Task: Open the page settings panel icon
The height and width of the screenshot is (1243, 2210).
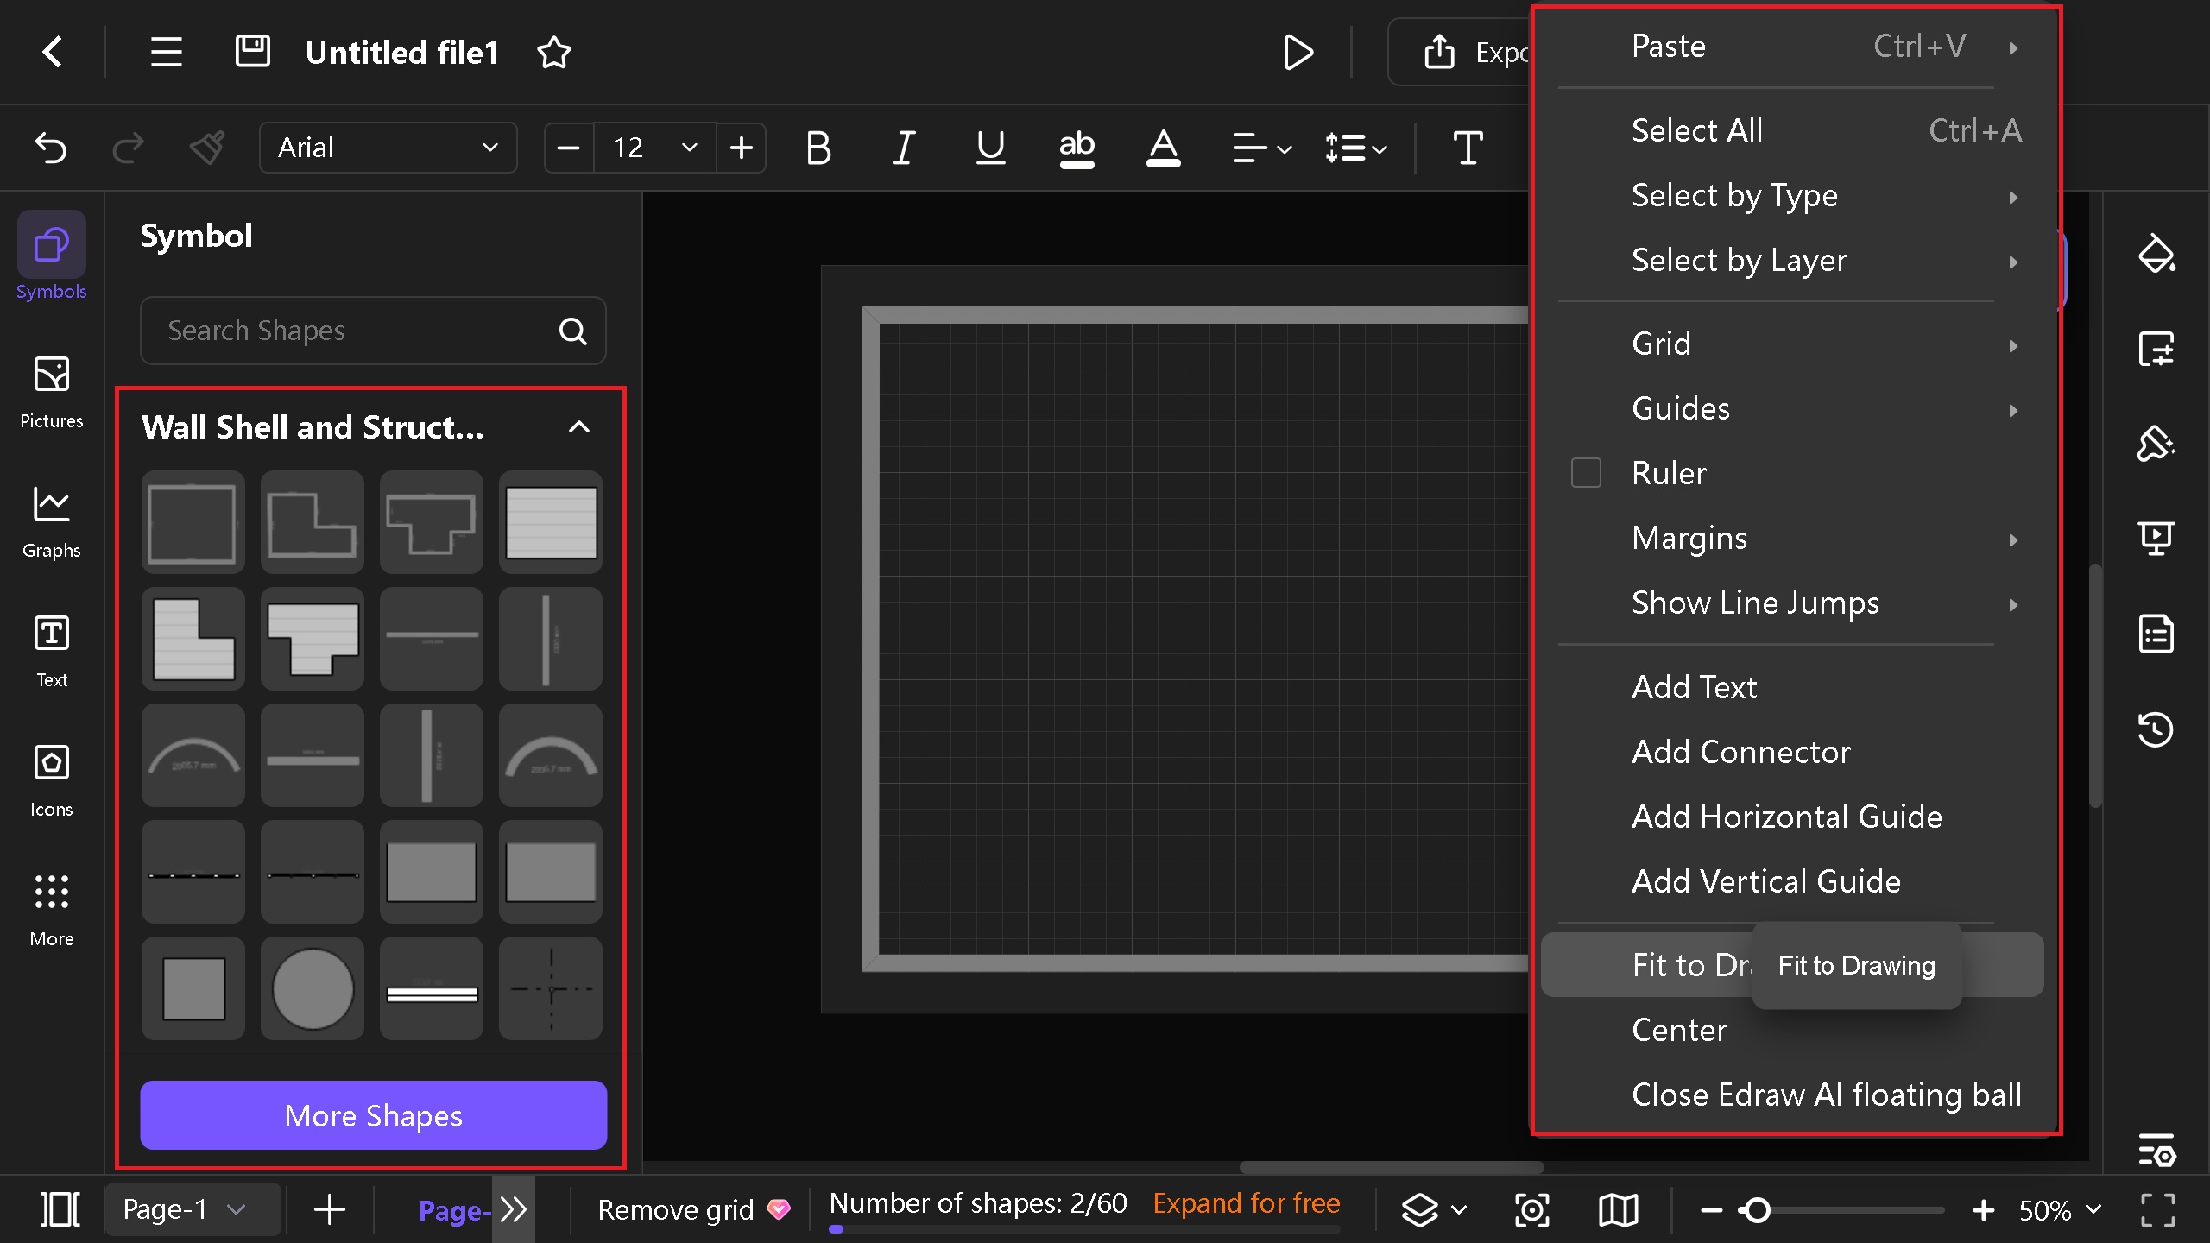Action: tap(2156, 348)
